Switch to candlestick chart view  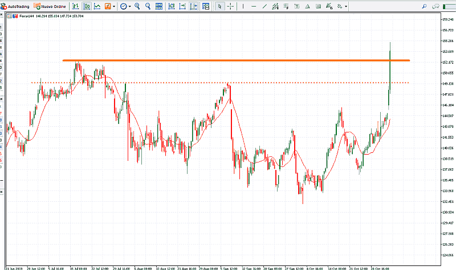click(87, 6)
